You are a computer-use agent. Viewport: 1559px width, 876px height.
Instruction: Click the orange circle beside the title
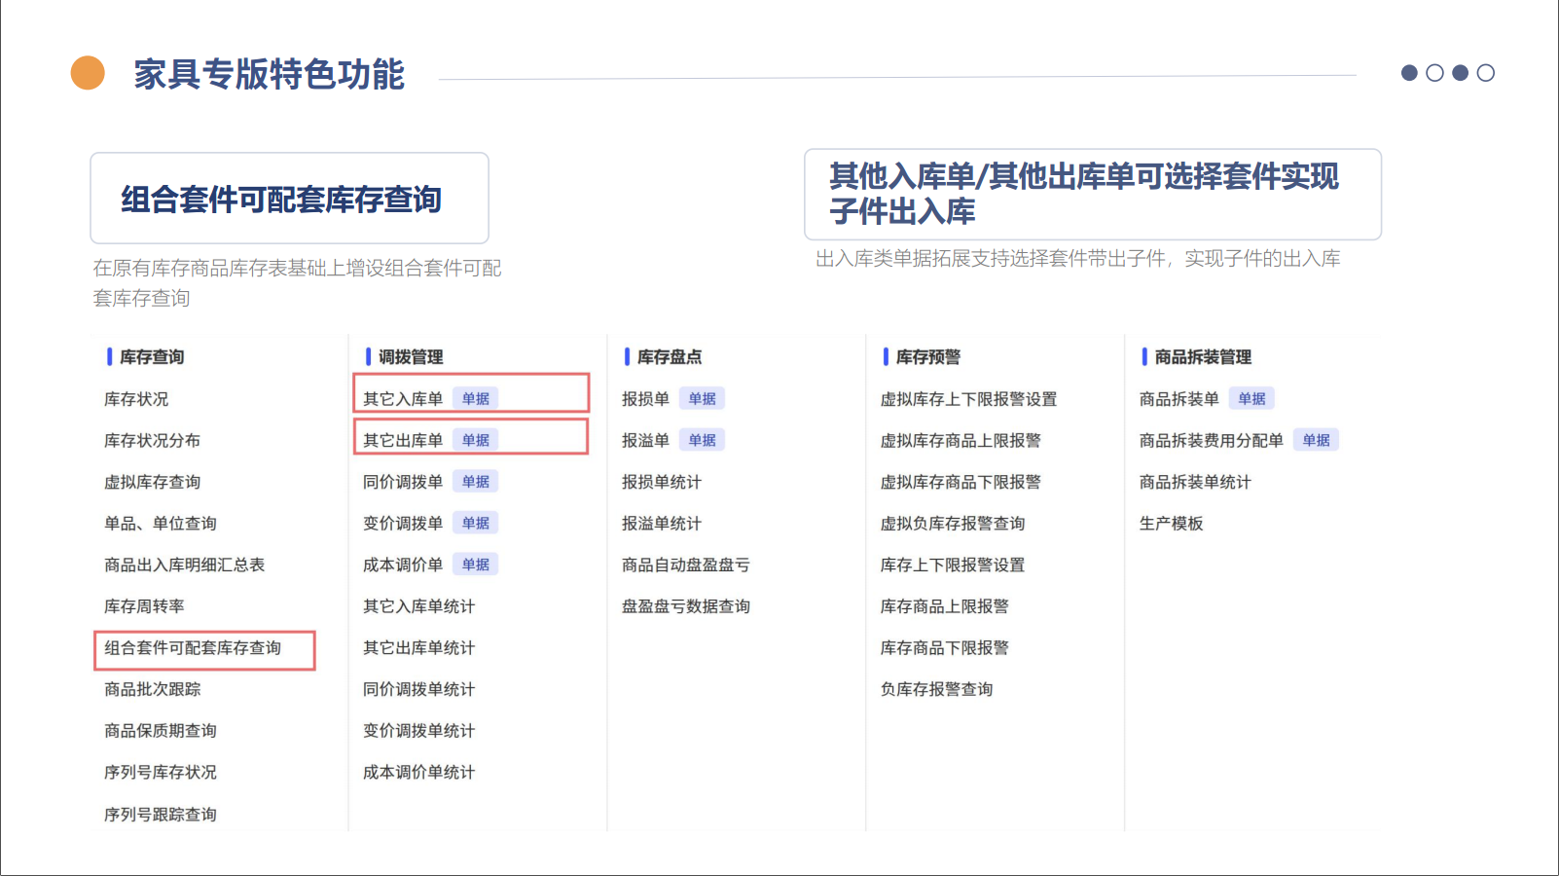[88, 73]
